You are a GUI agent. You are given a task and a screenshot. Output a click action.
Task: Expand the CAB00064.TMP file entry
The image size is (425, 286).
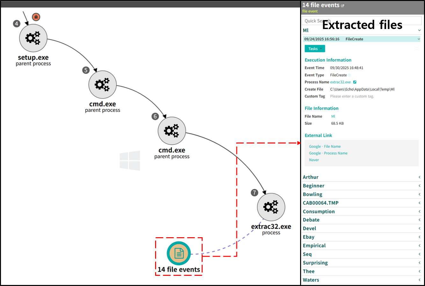419,203
